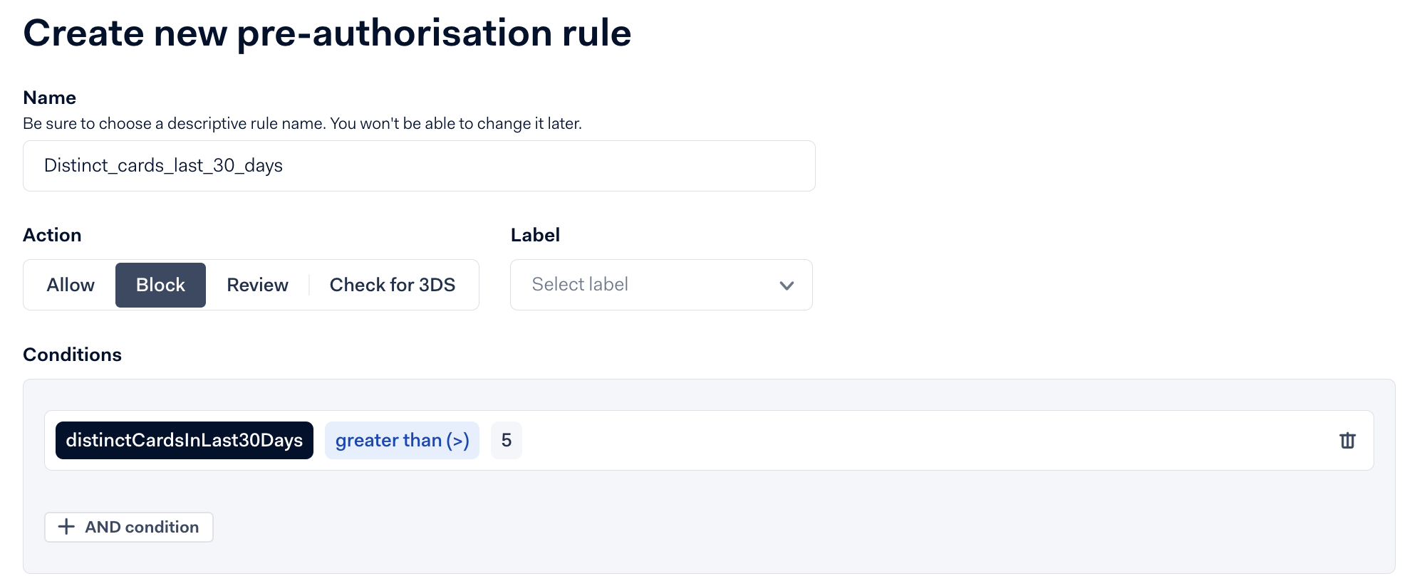Edit the condition value 5
Screen dimensions: 1422x581
pos(506,440)
